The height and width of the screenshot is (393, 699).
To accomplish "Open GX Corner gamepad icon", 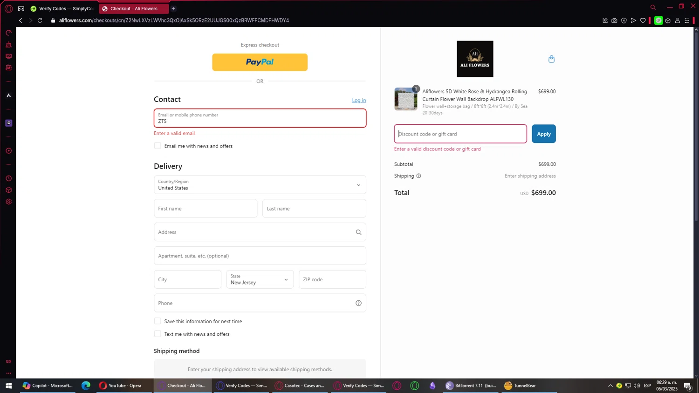I will [21, 8].
